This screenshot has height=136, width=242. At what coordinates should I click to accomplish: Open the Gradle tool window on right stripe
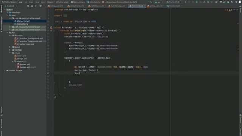[240, 9]
